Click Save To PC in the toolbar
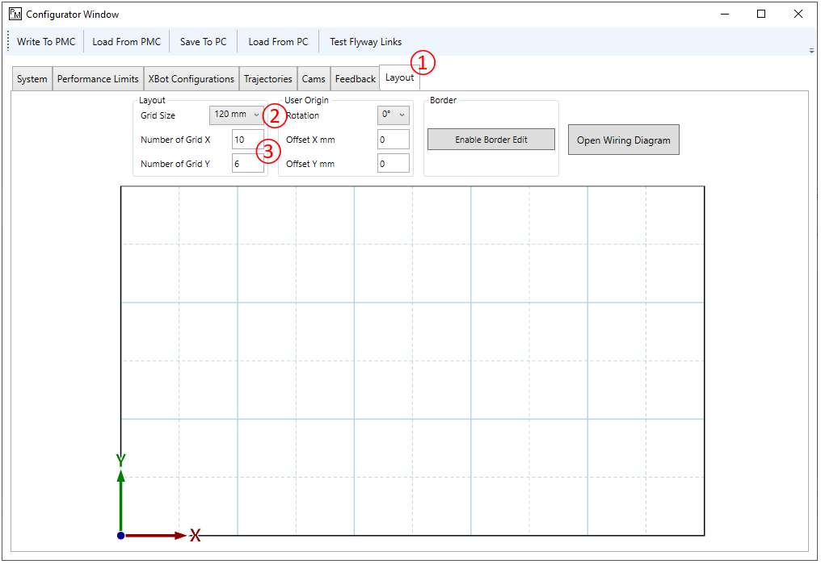Image resolution: width=821 pixels, height=564 pixels. [x=202, y=41]
